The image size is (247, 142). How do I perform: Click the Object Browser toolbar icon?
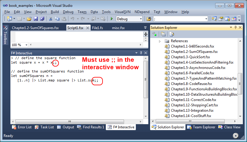point(227,19)
